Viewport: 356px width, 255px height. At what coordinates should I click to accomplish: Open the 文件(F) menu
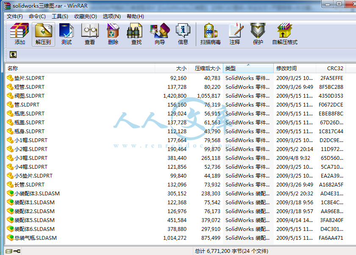coord(15,16)
